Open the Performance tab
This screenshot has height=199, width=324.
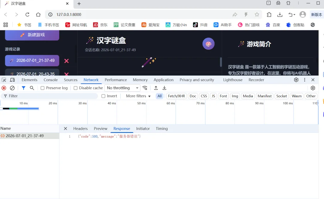(116, 80)
